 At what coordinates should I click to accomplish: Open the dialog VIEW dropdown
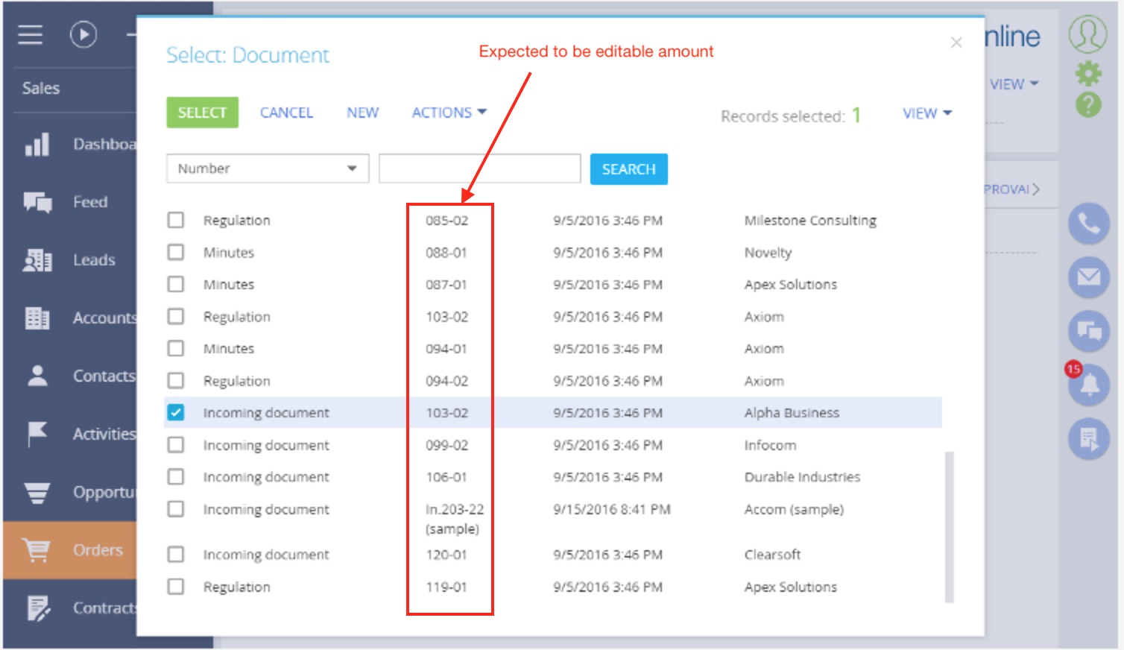coord(927,113)
